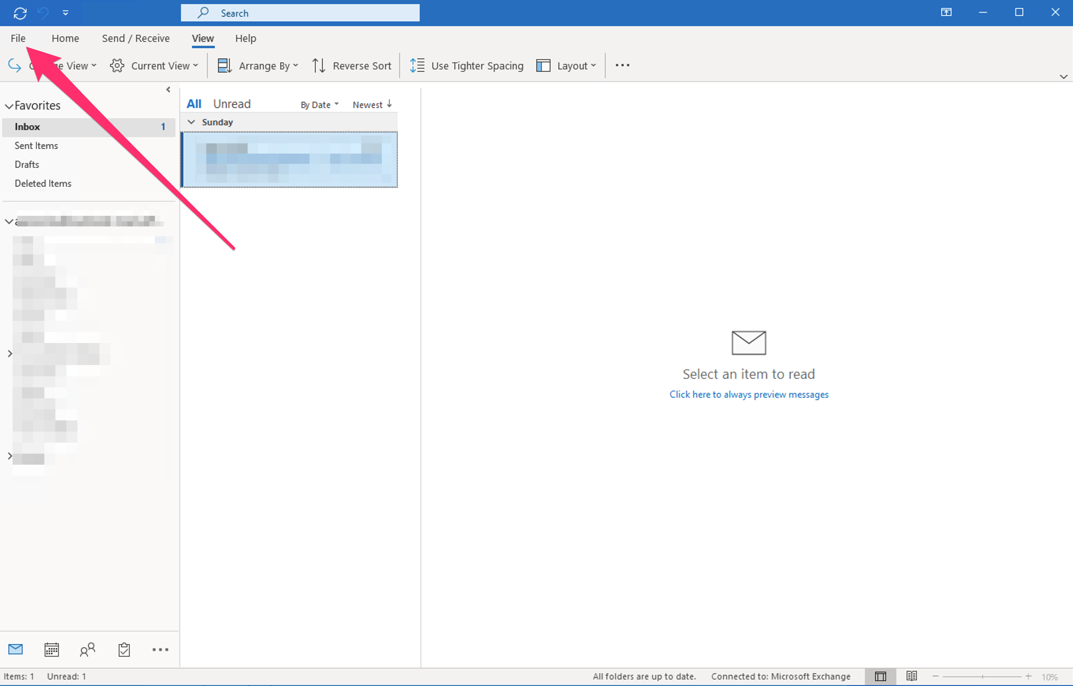Open the Calendar from the navigation bar

coord(52,649)
